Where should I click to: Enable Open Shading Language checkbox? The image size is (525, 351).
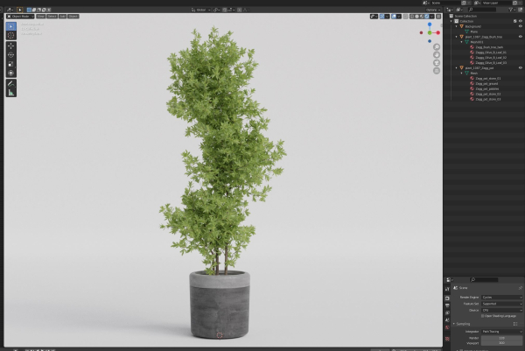(483, 316)
